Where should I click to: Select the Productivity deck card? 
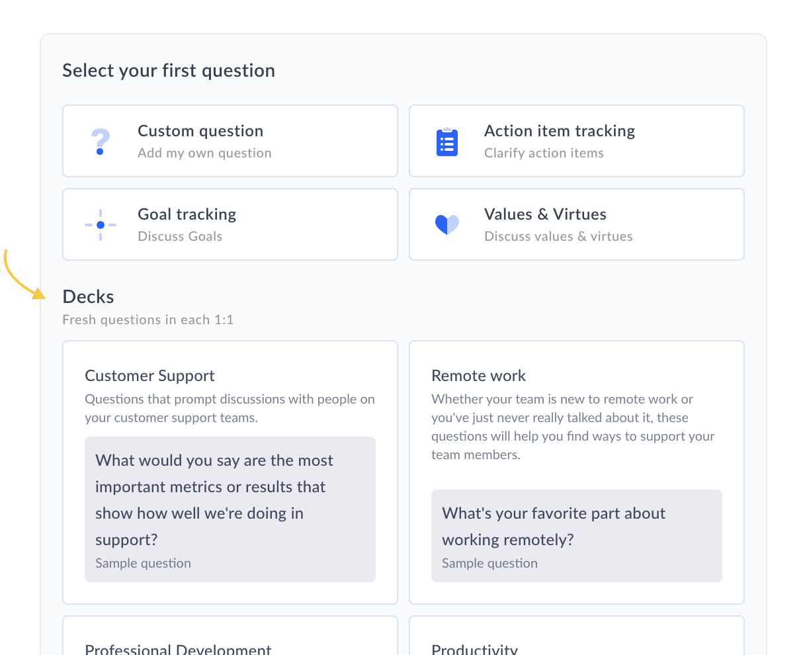tap(474, 646)
